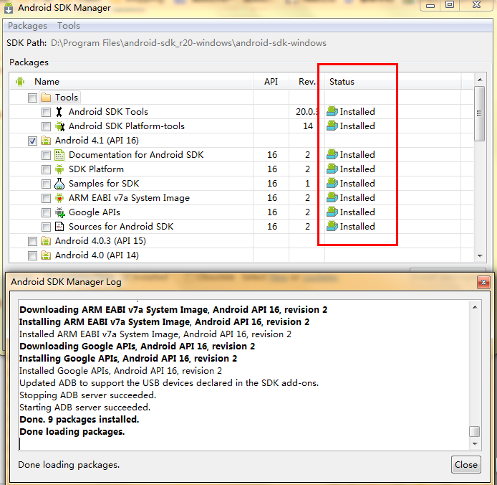Click installed status icon for Android SDK Tools
Screen dimensions: 497x485
coord(332,111)
